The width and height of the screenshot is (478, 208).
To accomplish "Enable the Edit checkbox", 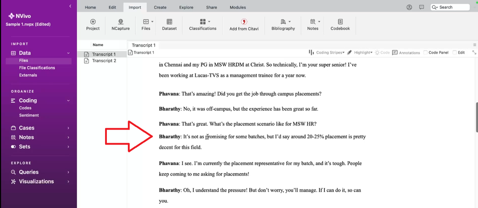I will (x=455, y=52).
